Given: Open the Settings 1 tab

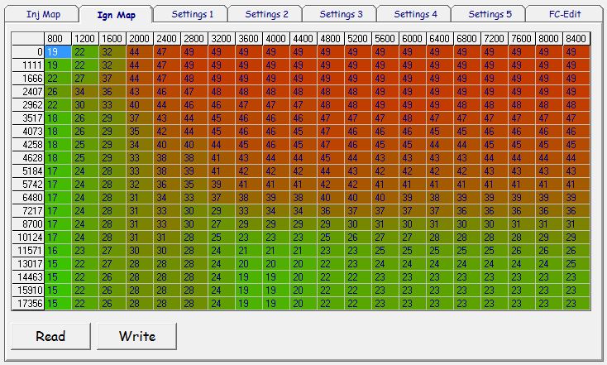Looking at the screenshot, I should [x=192, y=15].
